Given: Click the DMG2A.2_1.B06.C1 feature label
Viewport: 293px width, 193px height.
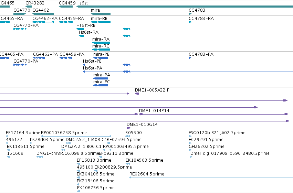Looking at the screenshot, I should pyautogui.click(x=81, y=147).
